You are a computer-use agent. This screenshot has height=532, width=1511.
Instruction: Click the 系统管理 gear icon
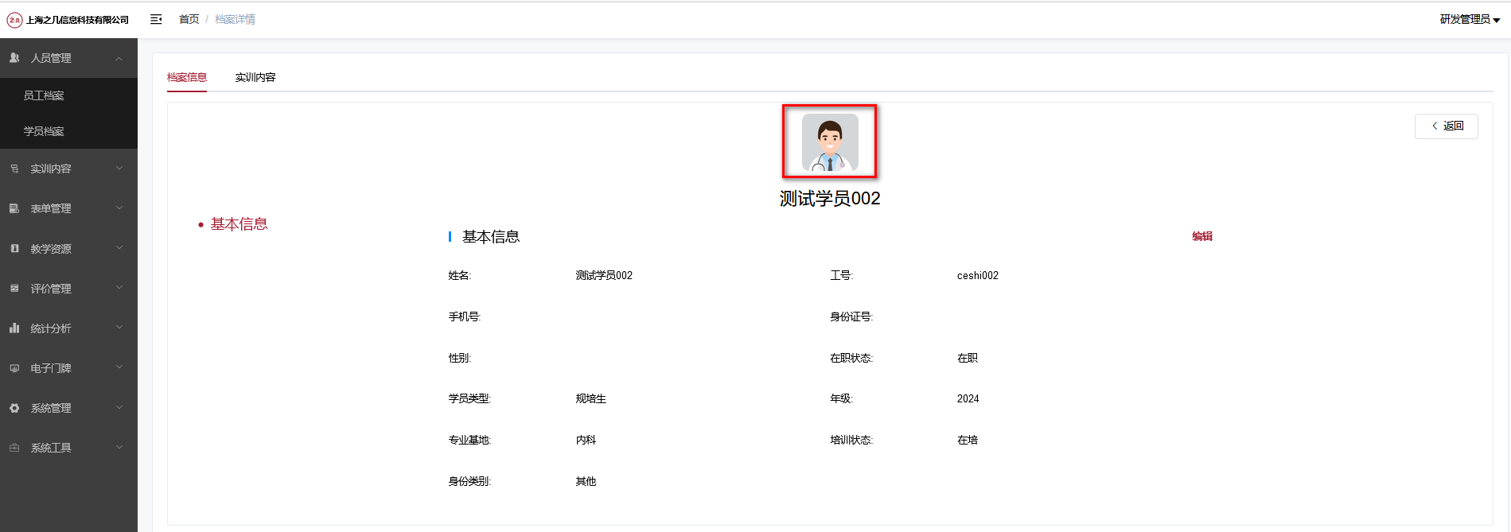14,408
